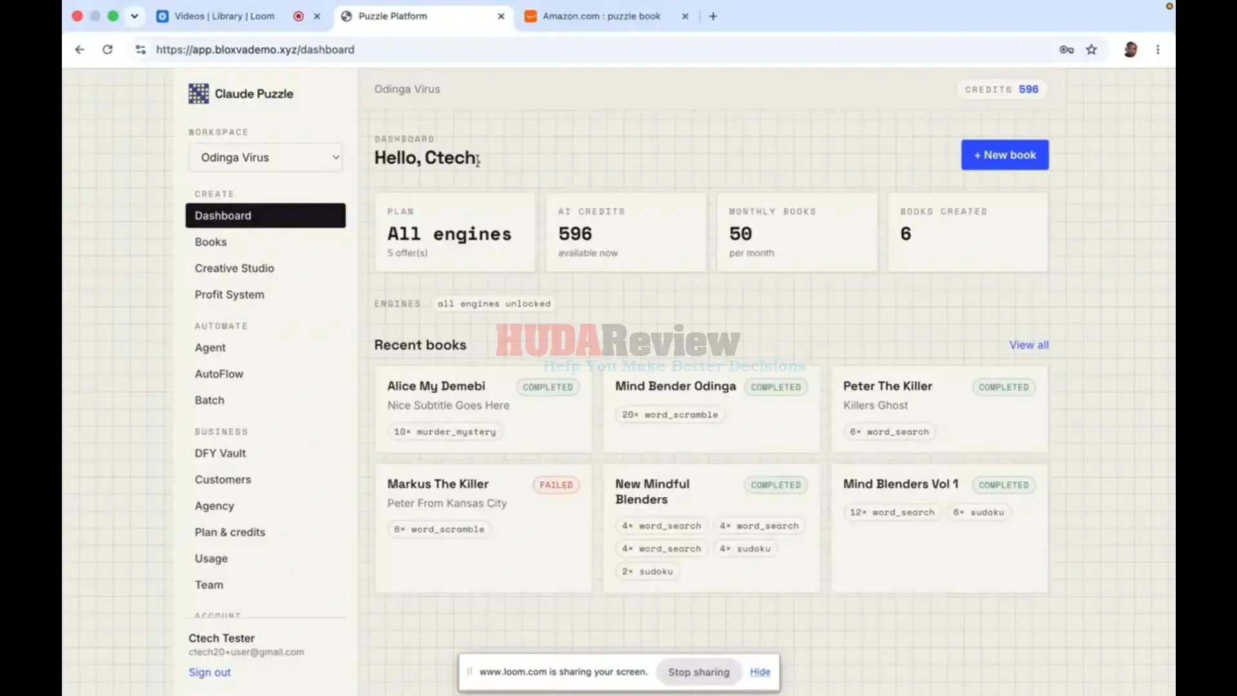Open Markus The Killer book card

click(483, 528)
